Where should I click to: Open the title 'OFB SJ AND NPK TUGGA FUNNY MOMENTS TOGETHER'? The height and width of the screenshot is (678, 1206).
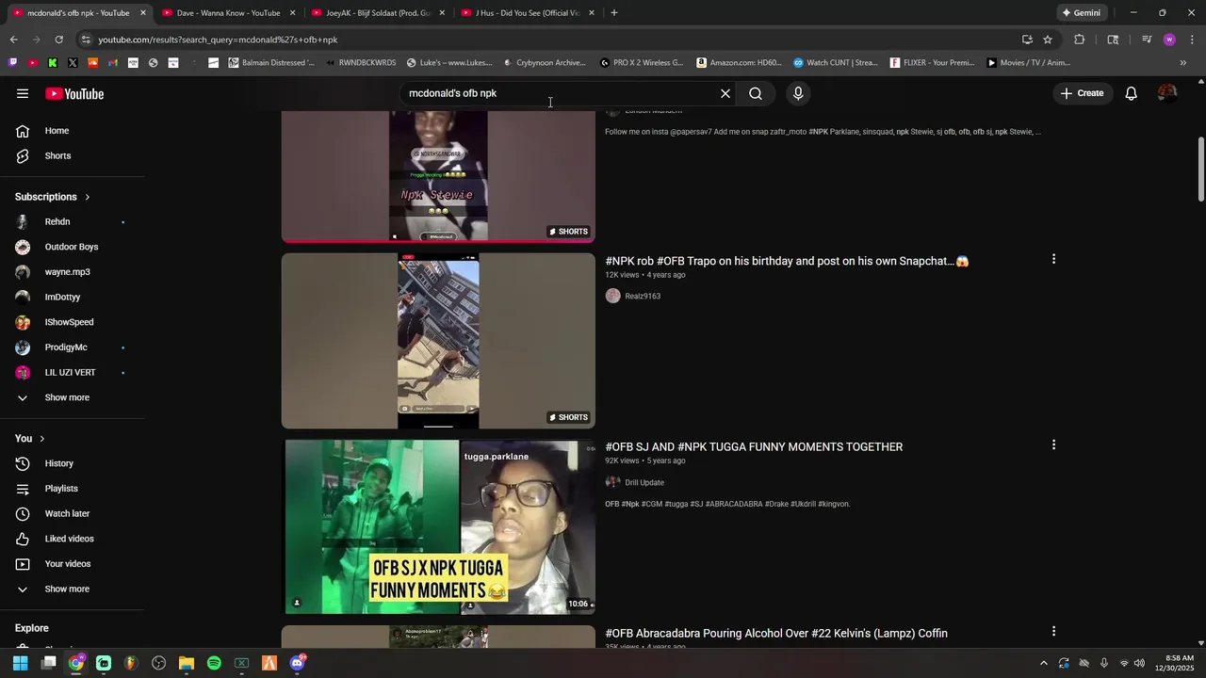(754, 447)
